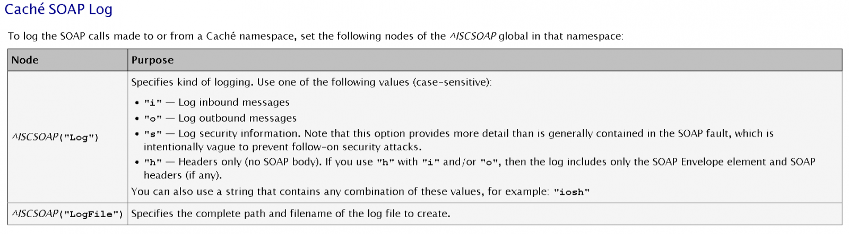Click the "iosh" example string
The height and width of the screenshot is (234, 849).
(x=571, y=192)
